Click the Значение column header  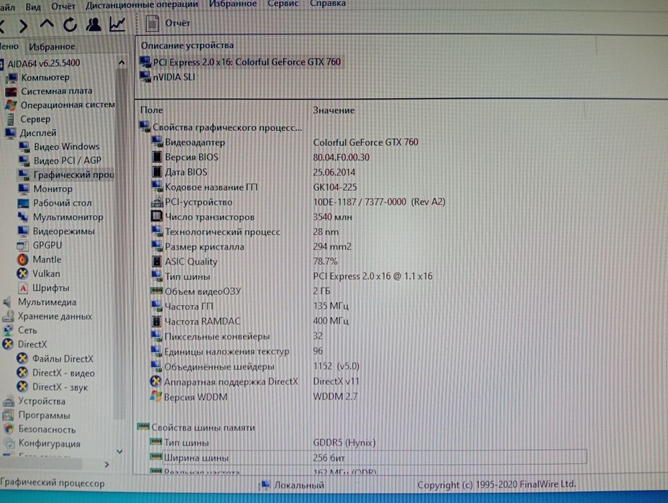coord(334,110)
